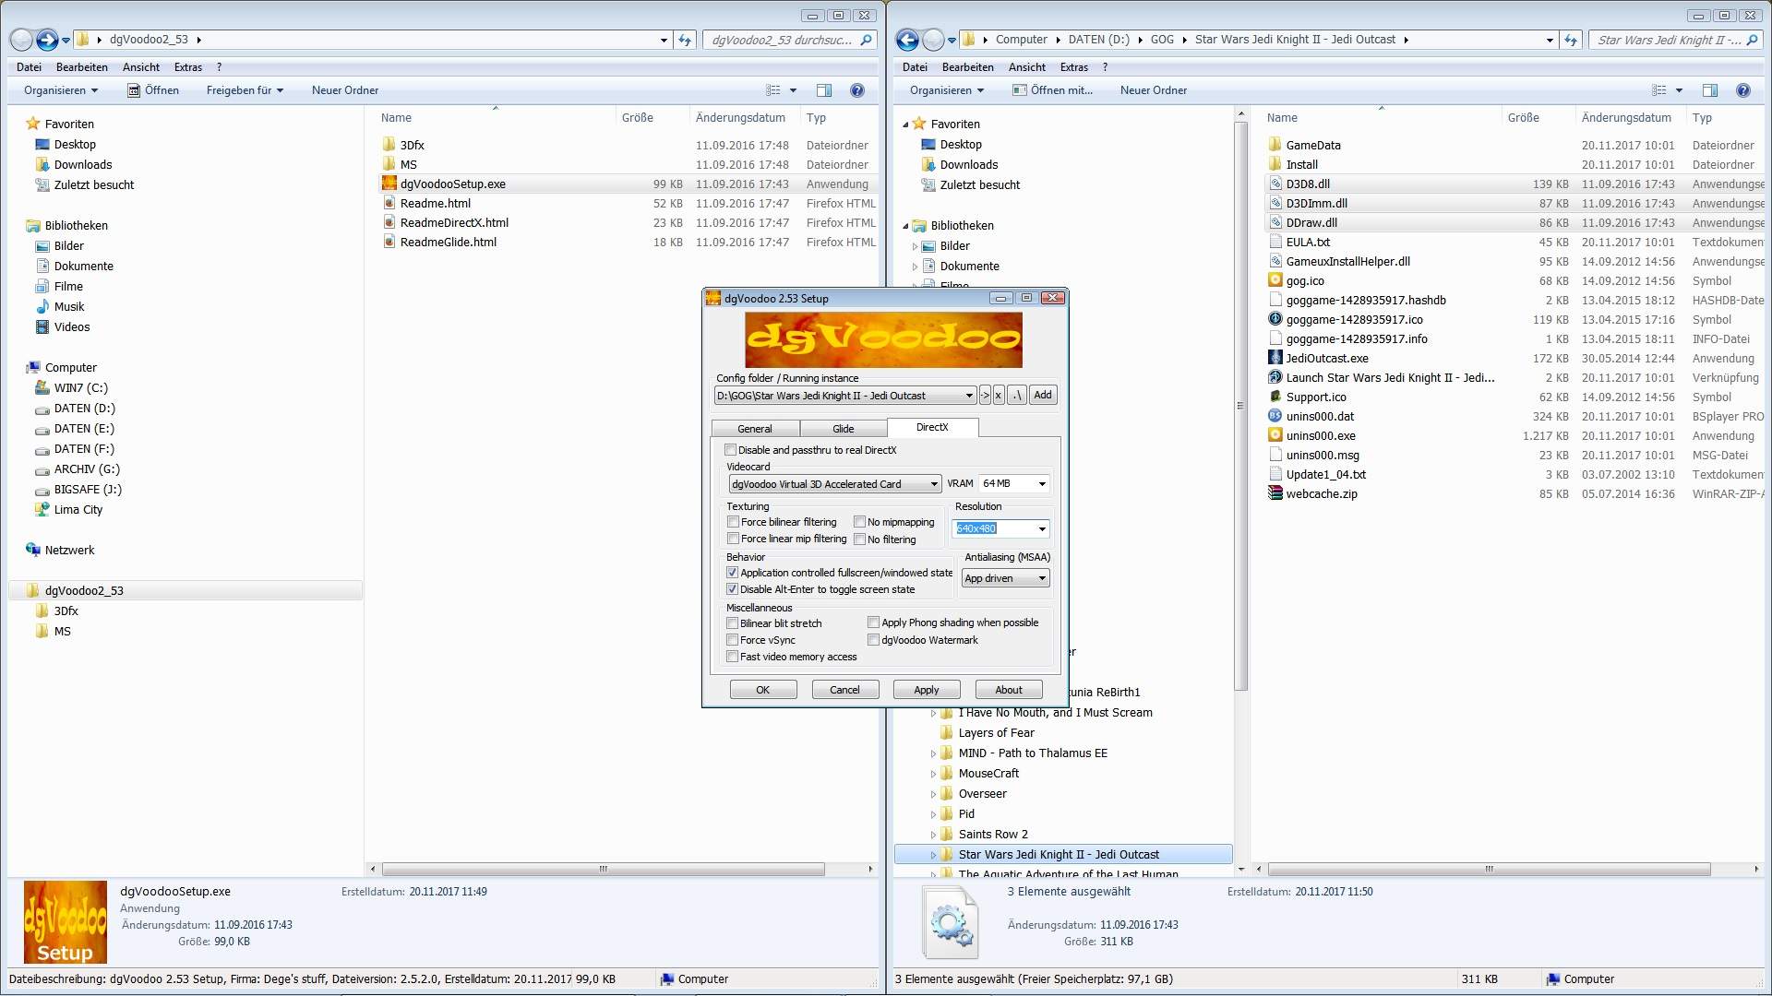
Task: Select the GameData folder in right window
Action: tap(1313, 145)
